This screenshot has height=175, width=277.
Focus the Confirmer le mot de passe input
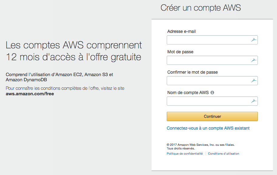(208, 81)
